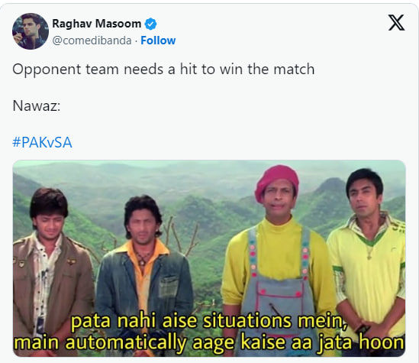This screenshot has height=363, width=419.
Task: Open the @comedibanda handle link
Action: coord(92,41)
